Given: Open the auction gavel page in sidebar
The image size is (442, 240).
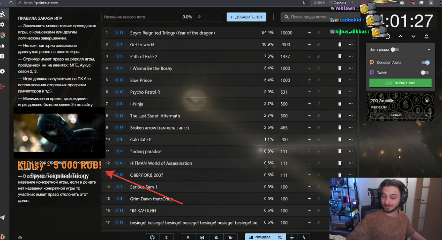Looking at the screenshot, I should pos(2,14).
